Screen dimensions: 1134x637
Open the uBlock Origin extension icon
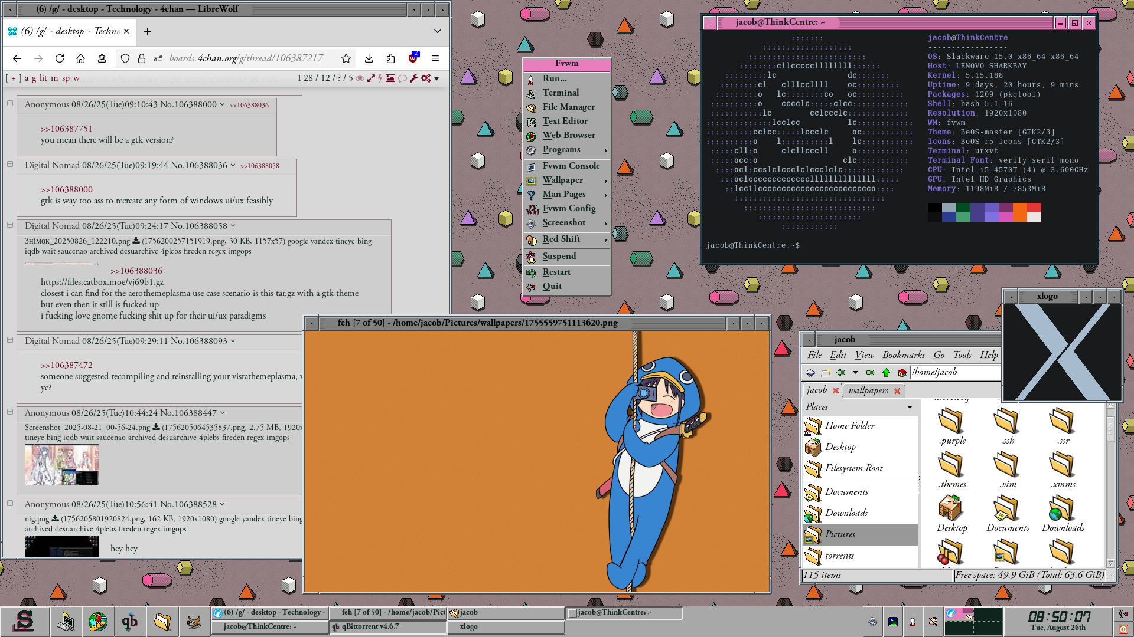click(x=413, y=58)
